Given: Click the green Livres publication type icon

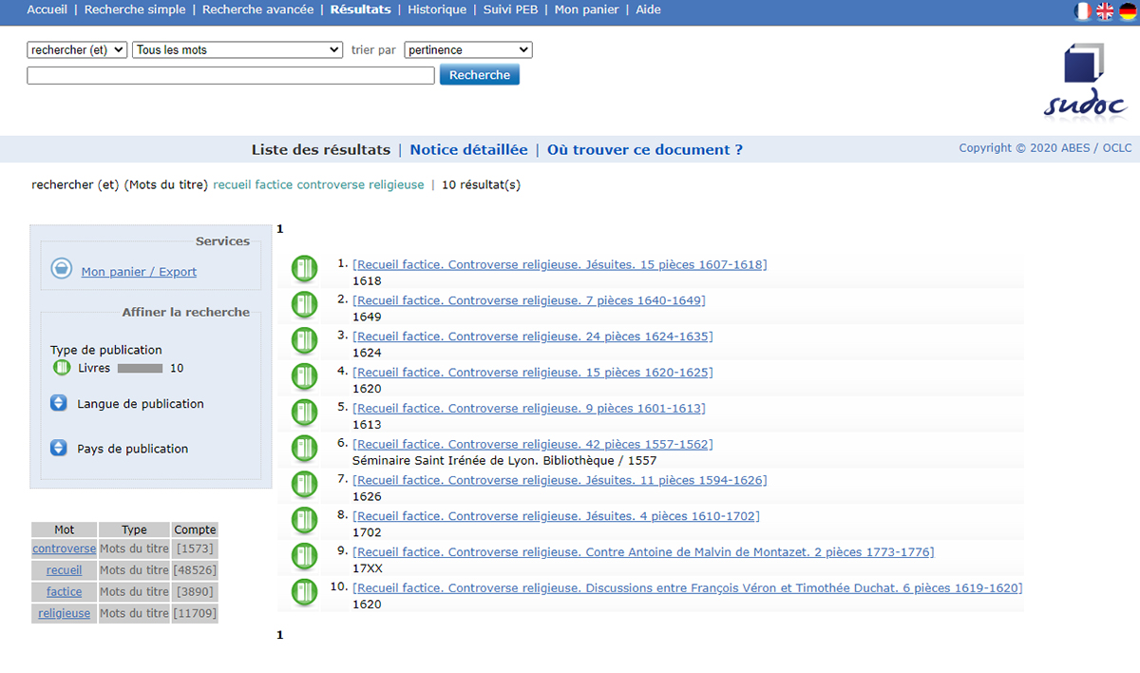Looking at the screenshot, I should point(62,368).
